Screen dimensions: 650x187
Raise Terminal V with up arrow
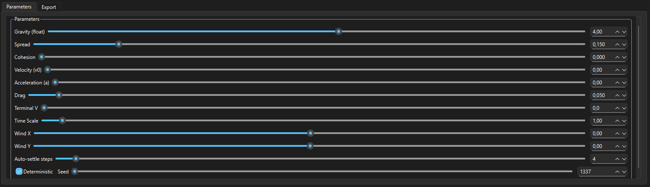coord(617,108)
